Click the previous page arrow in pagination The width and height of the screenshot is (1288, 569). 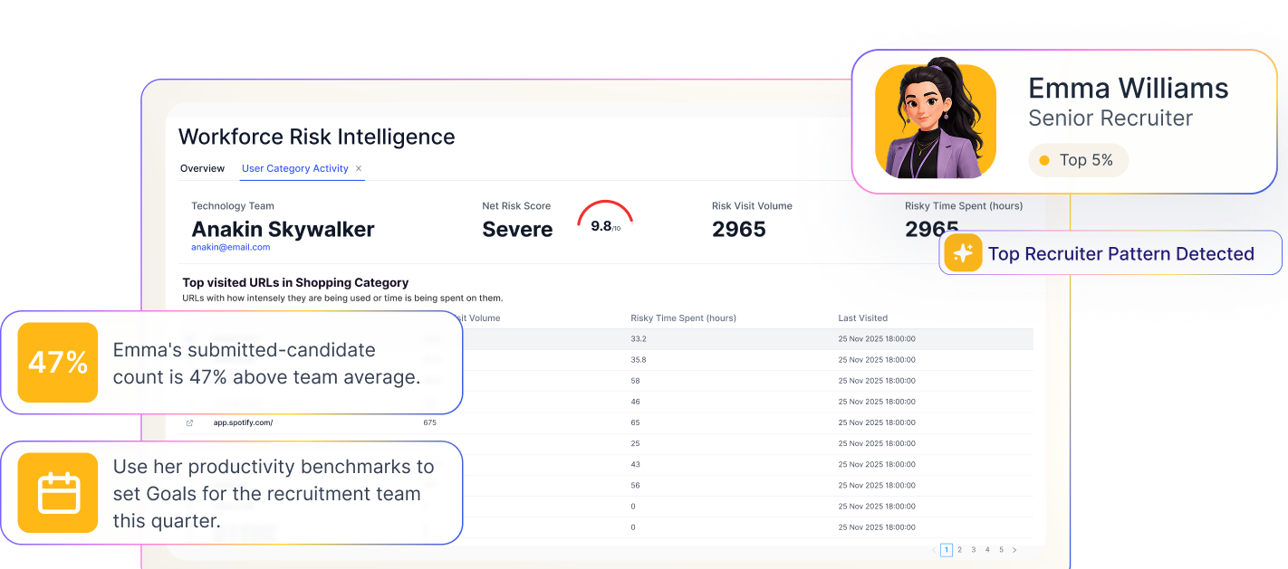pos(934,550)
